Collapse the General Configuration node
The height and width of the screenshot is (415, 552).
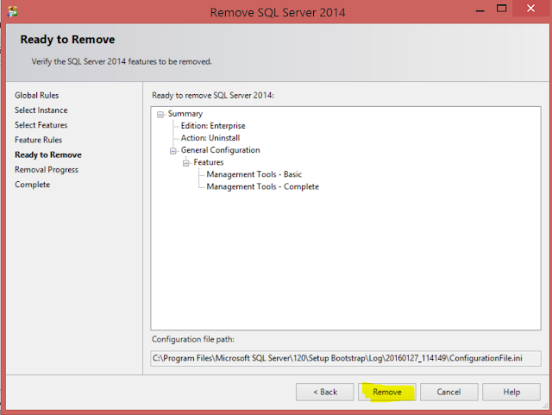pos(173,151)
